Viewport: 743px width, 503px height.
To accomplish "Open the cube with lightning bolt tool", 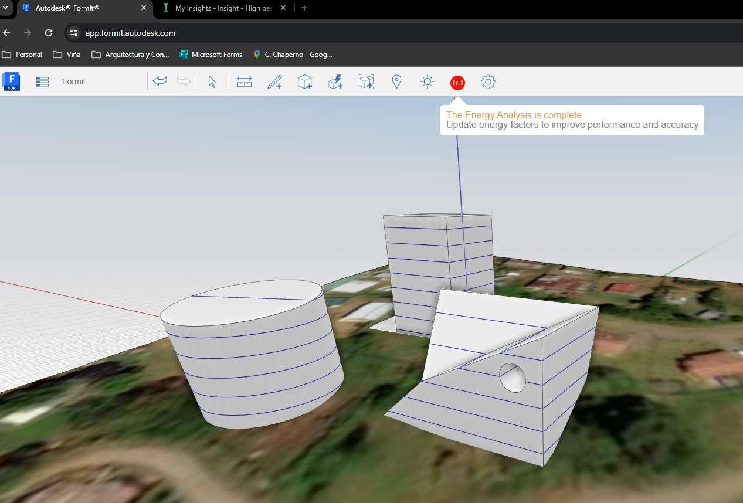I will click(335, 82).
